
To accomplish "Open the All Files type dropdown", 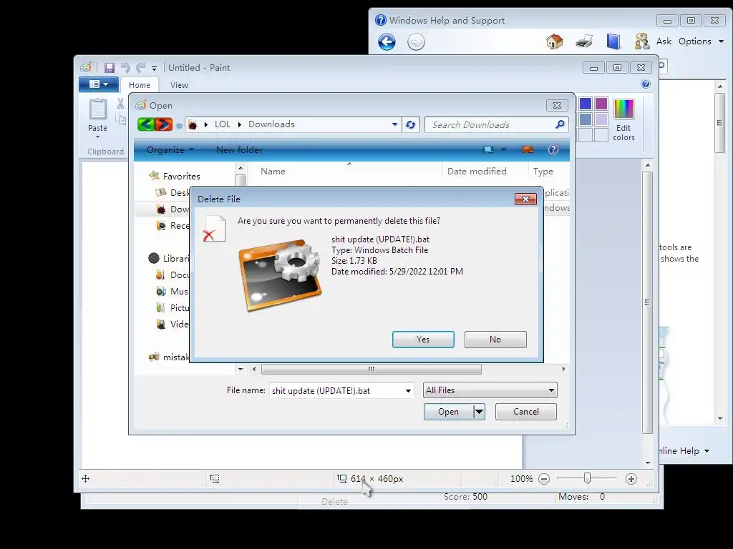I will [490, 390].
